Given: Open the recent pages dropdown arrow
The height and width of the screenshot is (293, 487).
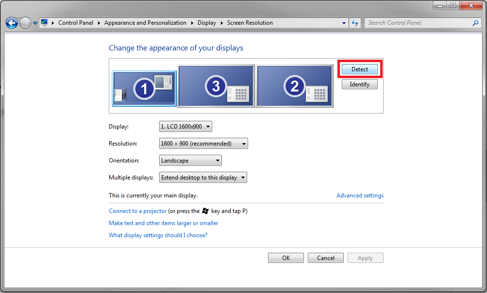Looking at the screenshot, I should coord(35,23).
